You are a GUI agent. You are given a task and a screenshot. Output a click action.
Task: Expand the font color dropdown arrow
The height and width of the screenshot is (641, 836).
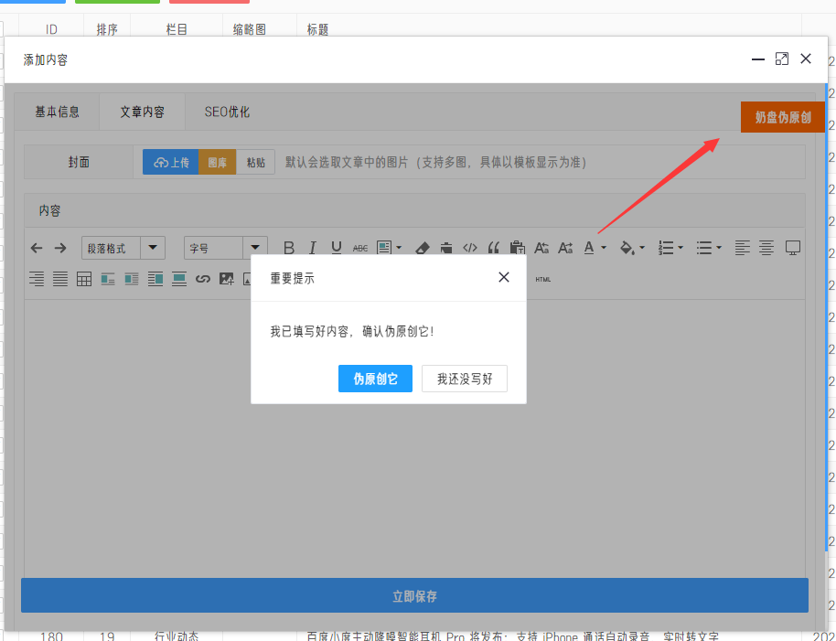(x=604, y=248)
